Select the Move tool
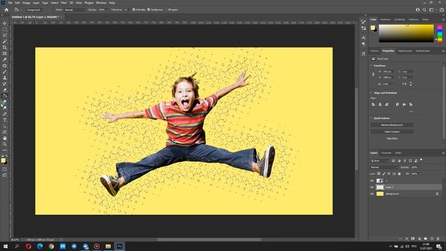The width and height of the screenshot is (446, 251). tap(5, 23)
